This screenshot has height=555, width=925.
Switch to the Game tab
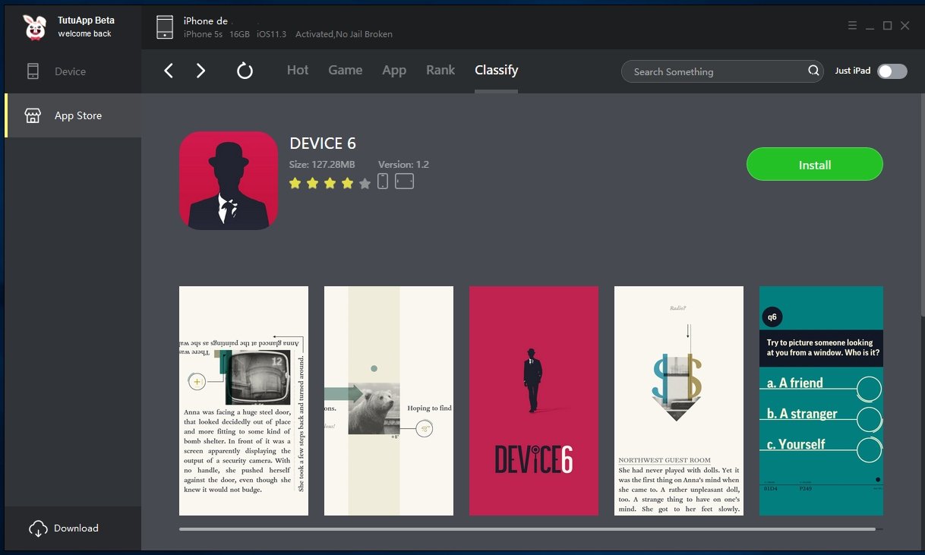pyautogui.click(x=346, y=71)
